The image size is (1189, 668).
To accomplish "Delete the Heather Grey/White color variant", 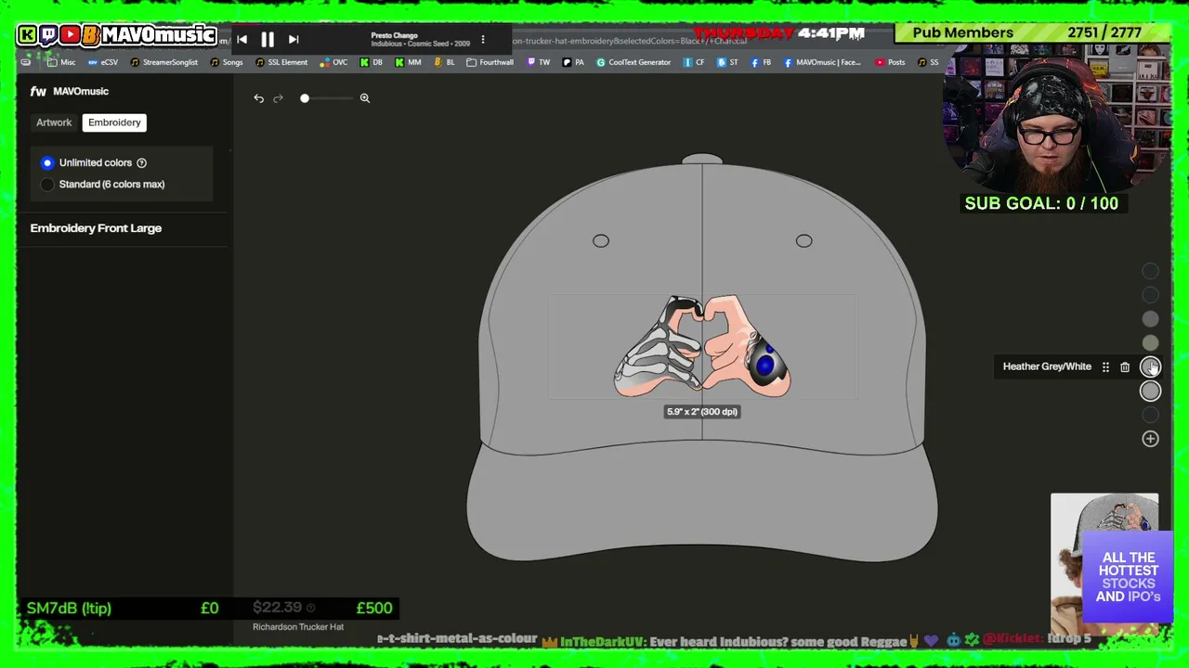I will pyautogui.click(x=1125, y=367).
